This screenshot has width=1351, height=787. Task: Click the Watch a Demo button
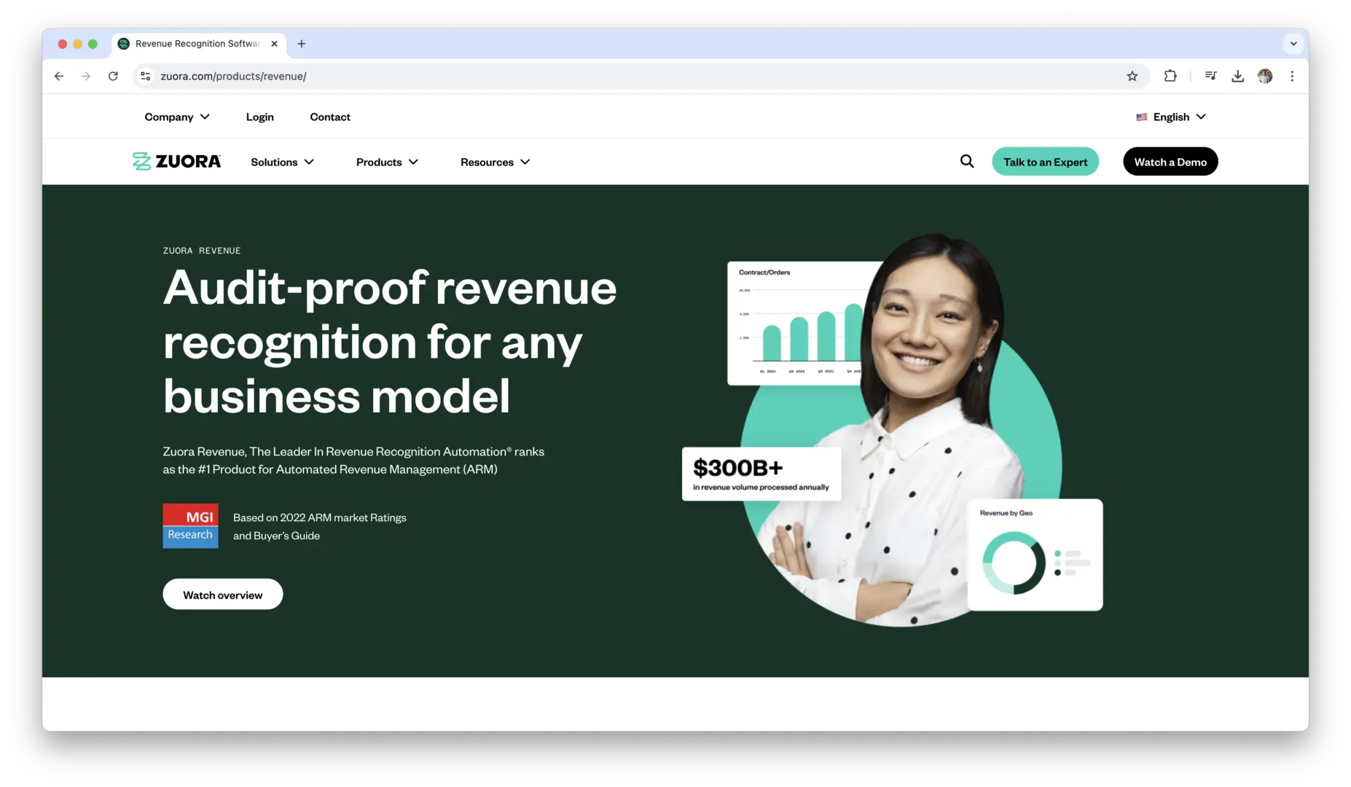[1170, 162]
